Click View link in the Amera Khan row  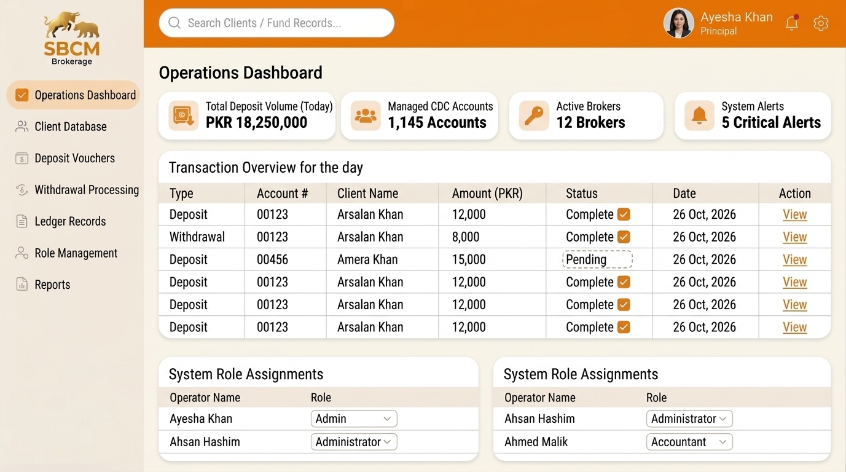794,259
